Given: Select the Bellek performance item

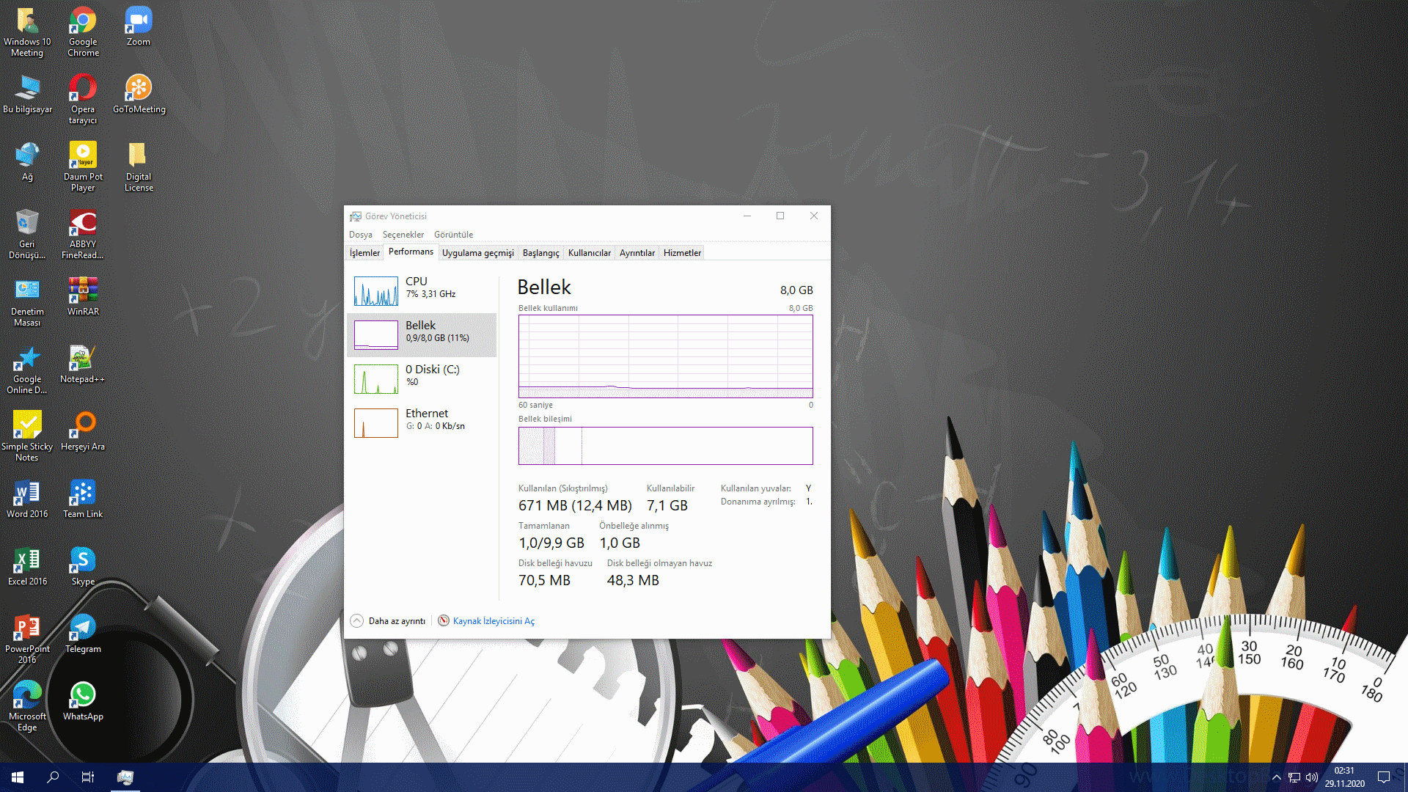Looking at the screenshot, I should point(422,335).
